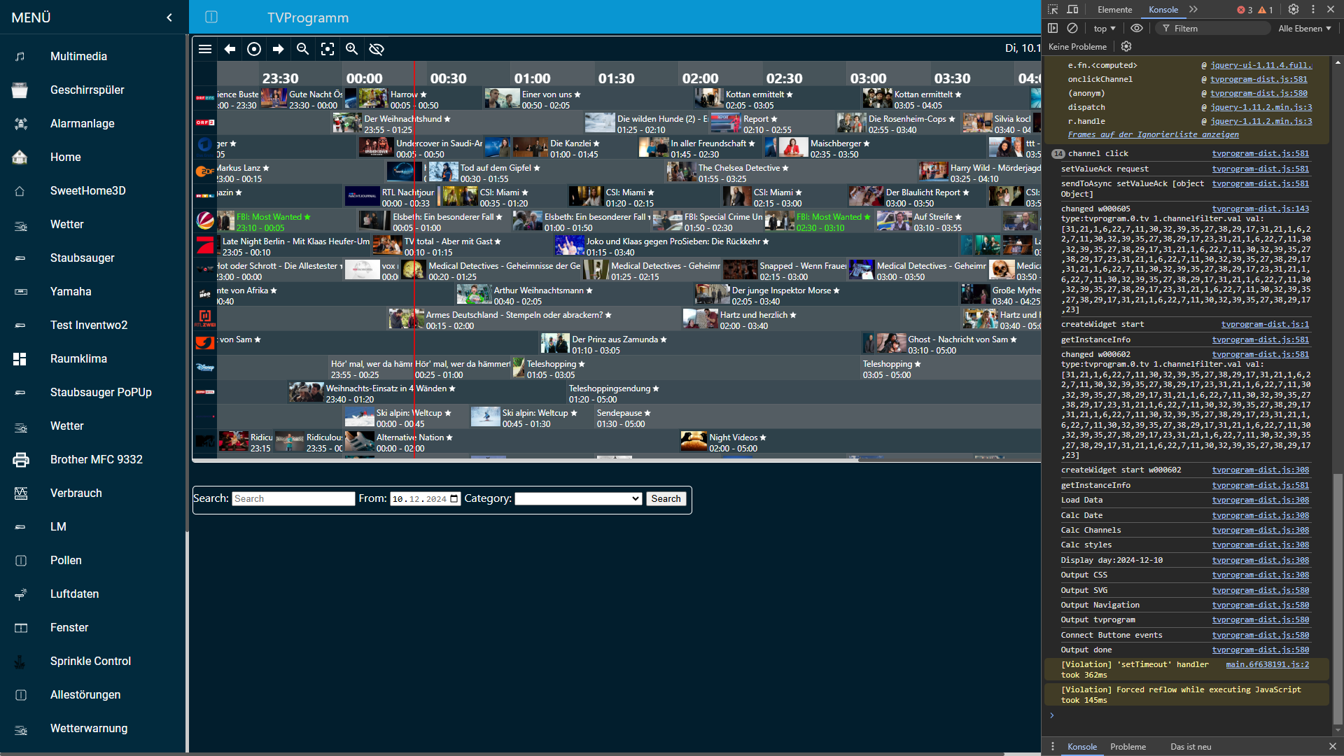Click the Pollen sidebar icon
Screen dimensions: 1344x756
(x=21, y=561)
